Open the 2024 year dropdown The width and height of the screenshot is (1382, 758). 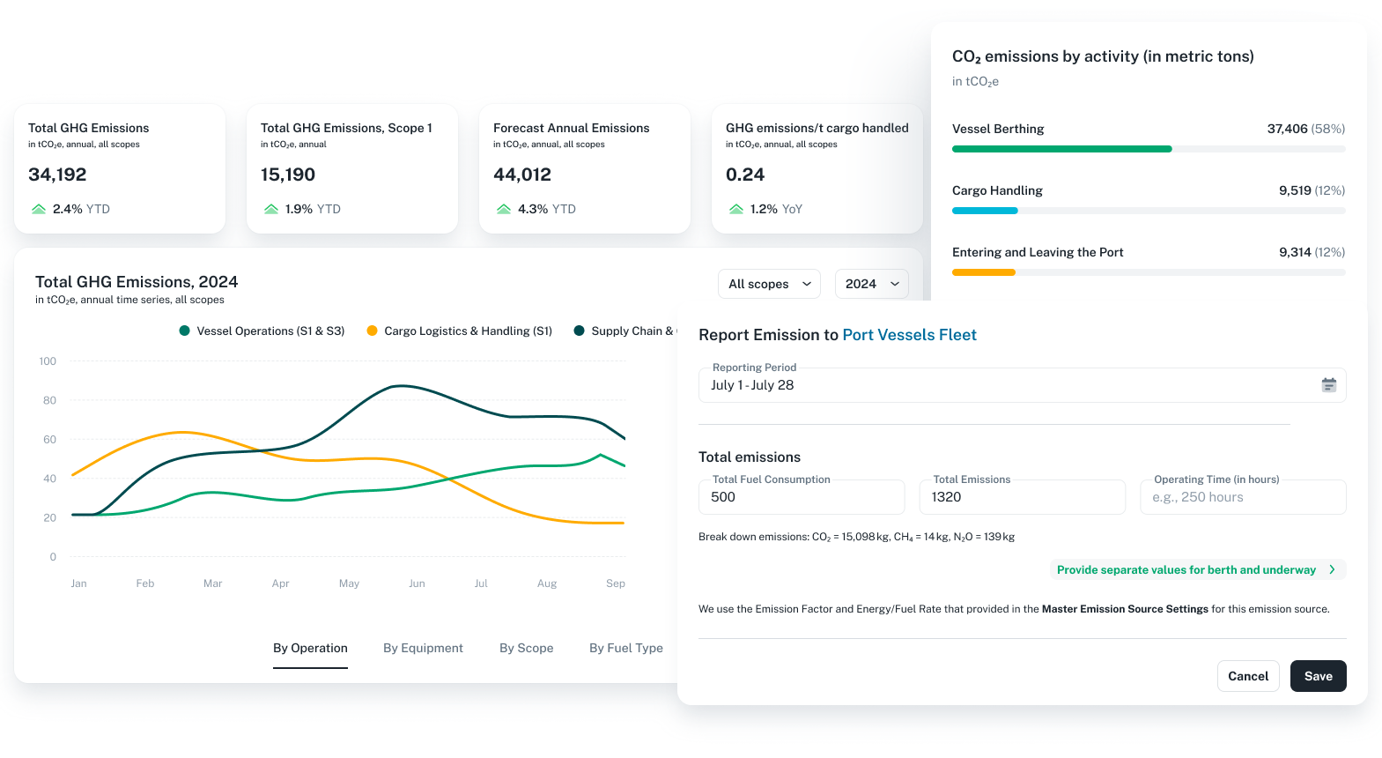click(871, 284)
